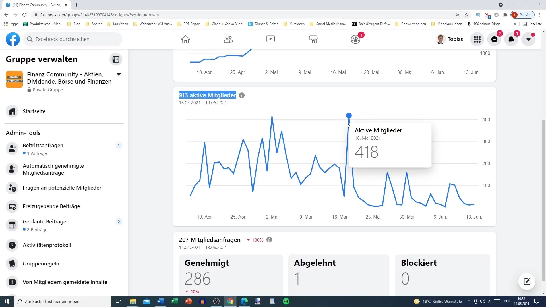Screen dimensions: 546x307
Task: Expand the Finanz Community group dropdown arrow
Action: pos(119,74)
